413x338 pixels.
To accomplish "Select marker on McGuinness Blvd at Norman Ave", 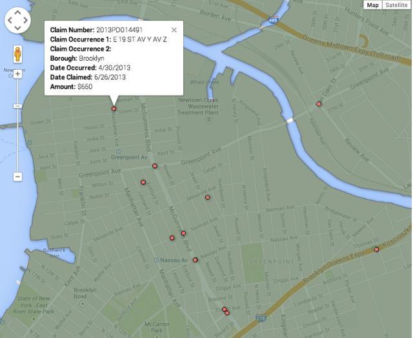I will tap(183, 233).
